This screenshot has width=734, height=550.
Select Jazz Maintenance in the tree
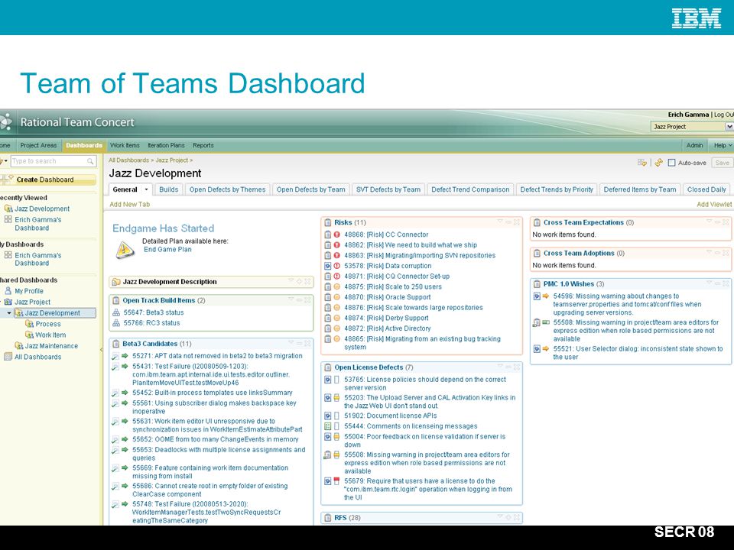click(51, 345)
